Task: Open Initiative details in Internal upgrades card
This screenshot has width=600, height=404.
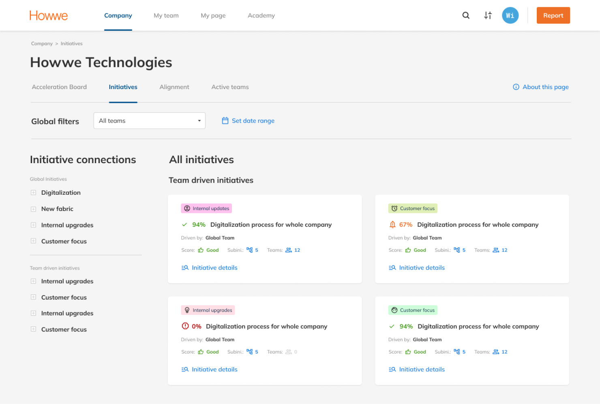Action: tap(214, 369)
